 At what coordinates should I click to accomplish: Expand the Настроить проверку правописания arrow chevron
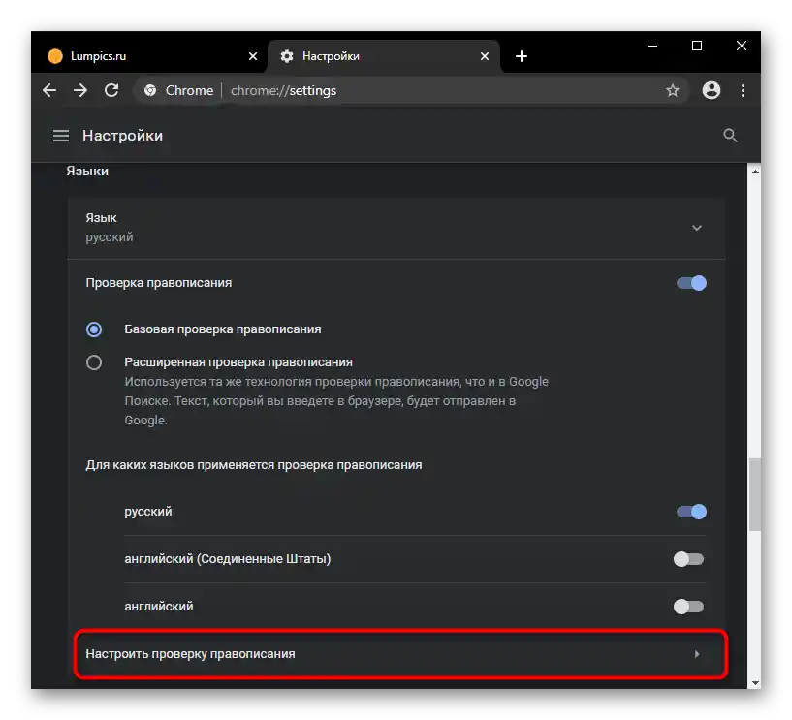[696, 654]
